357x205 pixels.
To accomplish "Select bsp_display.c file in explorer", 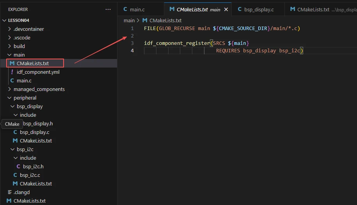I will pos(34,132).
